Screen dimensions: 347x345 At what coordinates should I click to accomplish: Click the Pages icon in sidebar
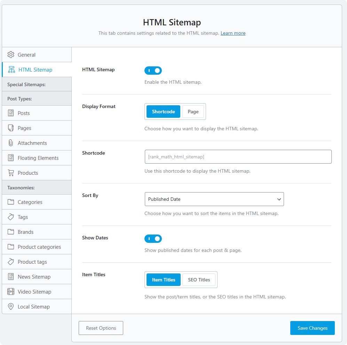(x=11, y=128)
